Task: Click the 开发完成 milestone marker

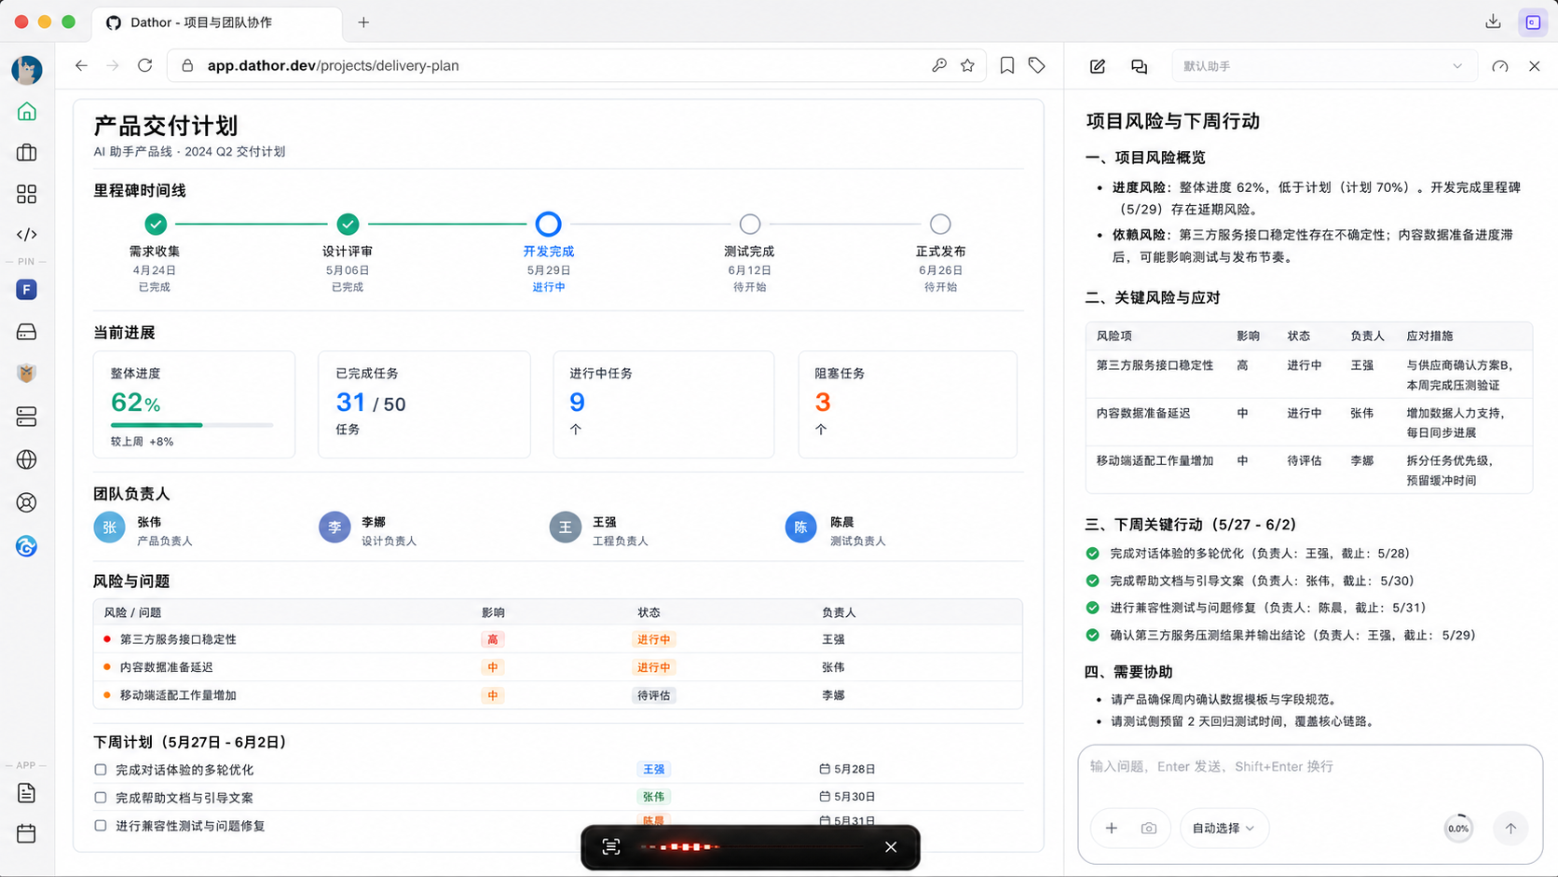Action: tap(548, 224)
